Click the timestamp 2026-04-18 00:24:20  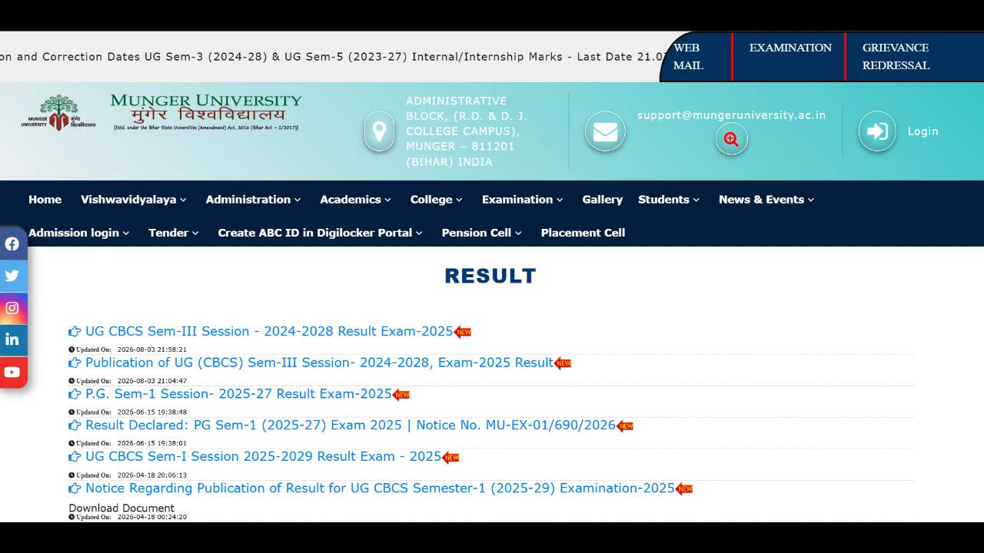tap(151, 517)
